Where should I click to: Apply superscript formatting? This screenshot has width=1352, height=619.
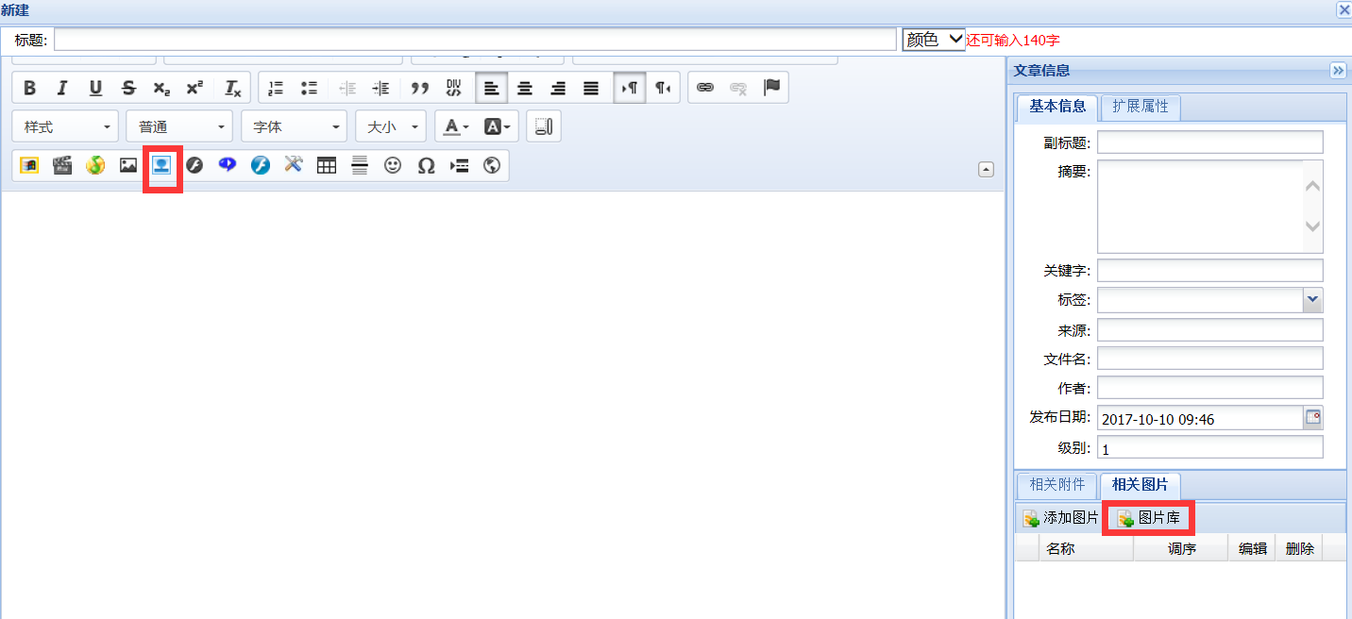194,88
